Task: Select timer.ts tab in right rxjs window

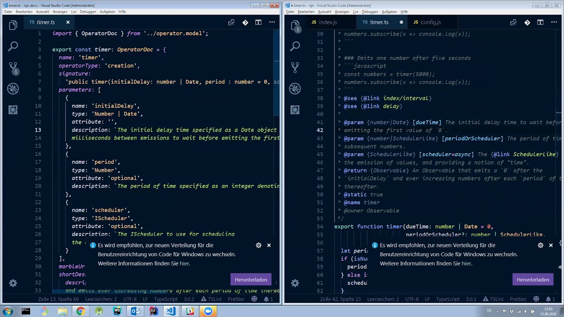Action: point(379,22)
